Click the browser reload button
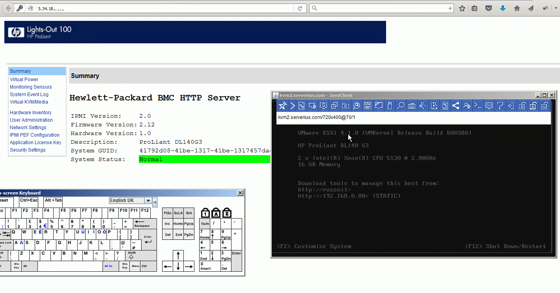 point(300,8)
